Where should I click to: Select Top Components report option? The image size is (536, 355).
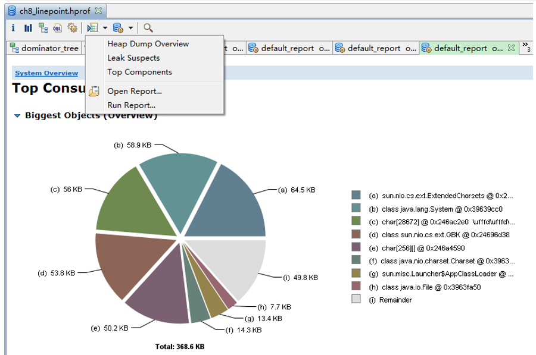[139, 72]
